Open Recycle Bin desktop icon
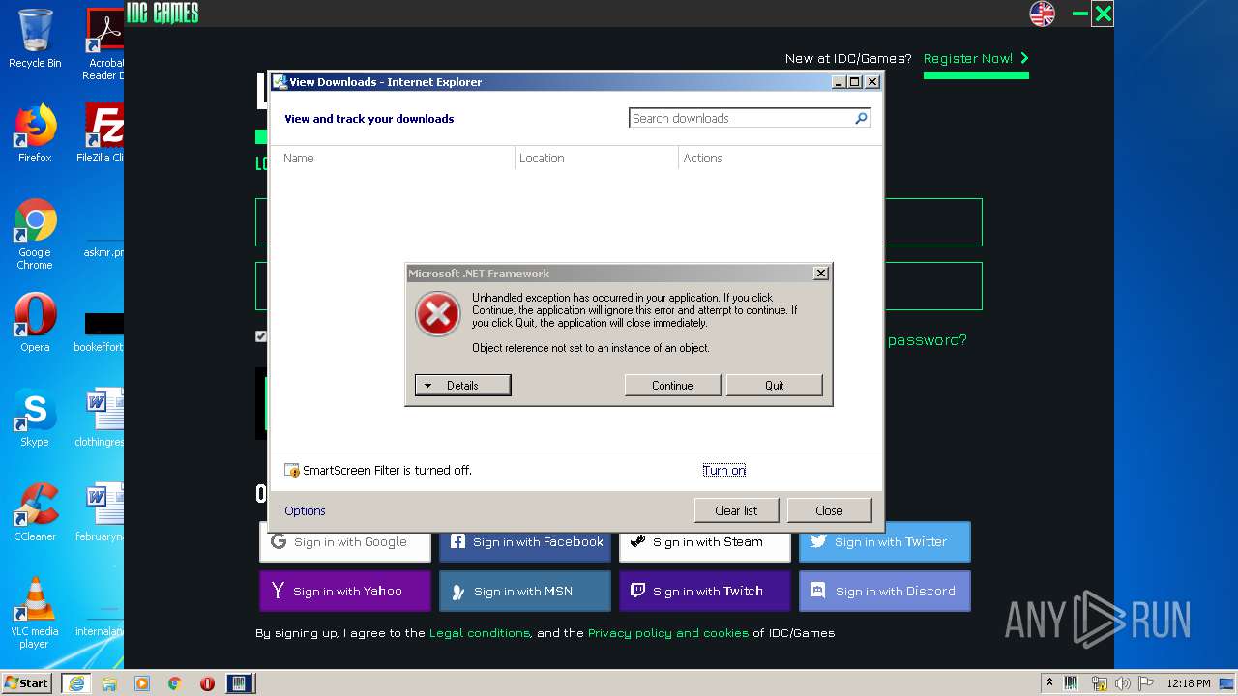 35,39
